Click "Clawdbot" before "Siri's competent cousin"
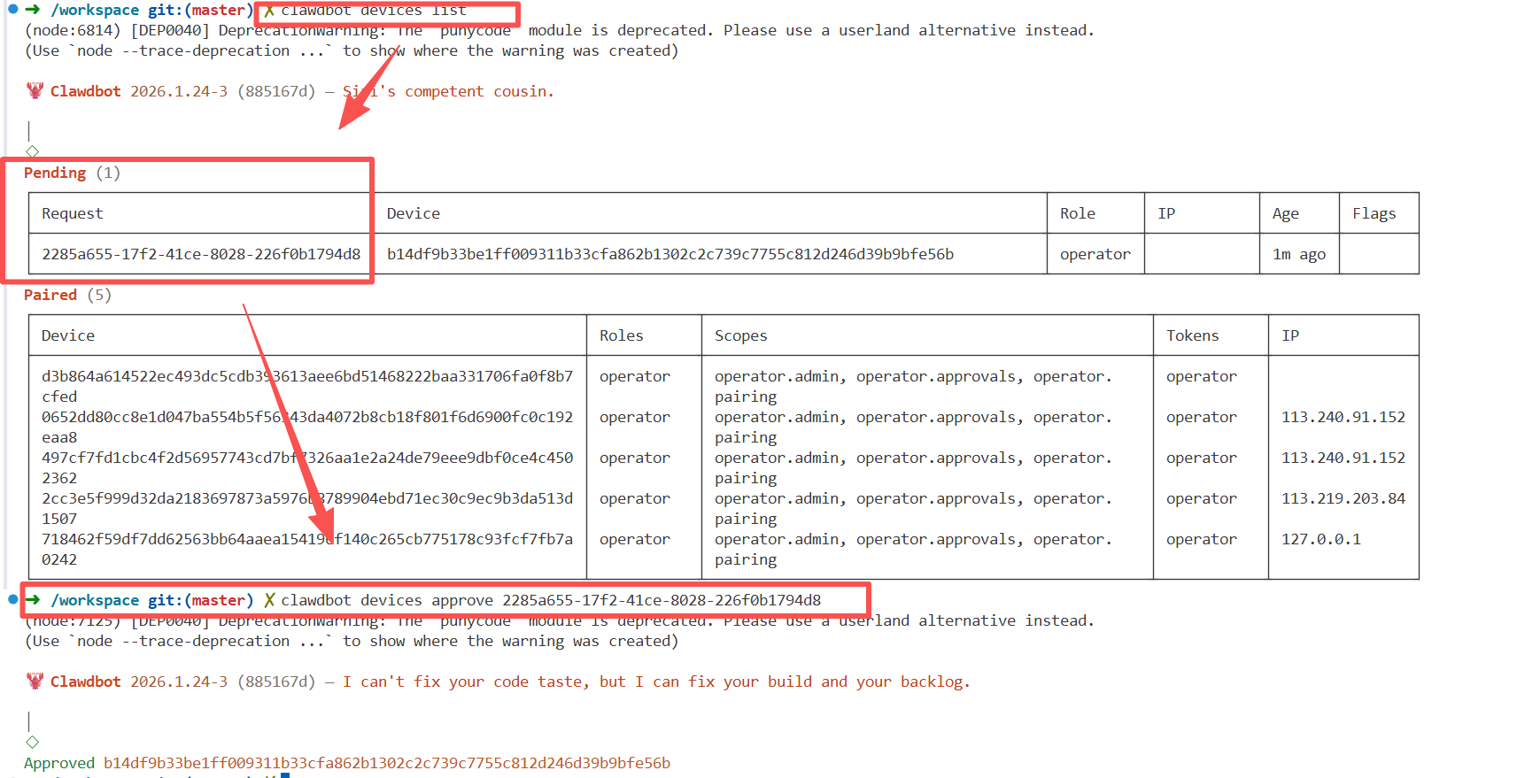This screenshot has width=1517, height=778. [x=86, y=91]
